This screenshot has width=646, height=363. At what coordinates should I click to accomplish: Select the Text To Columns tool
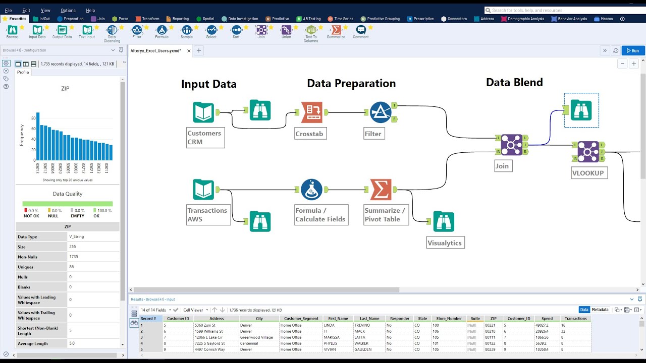click(x=311, y=31)
